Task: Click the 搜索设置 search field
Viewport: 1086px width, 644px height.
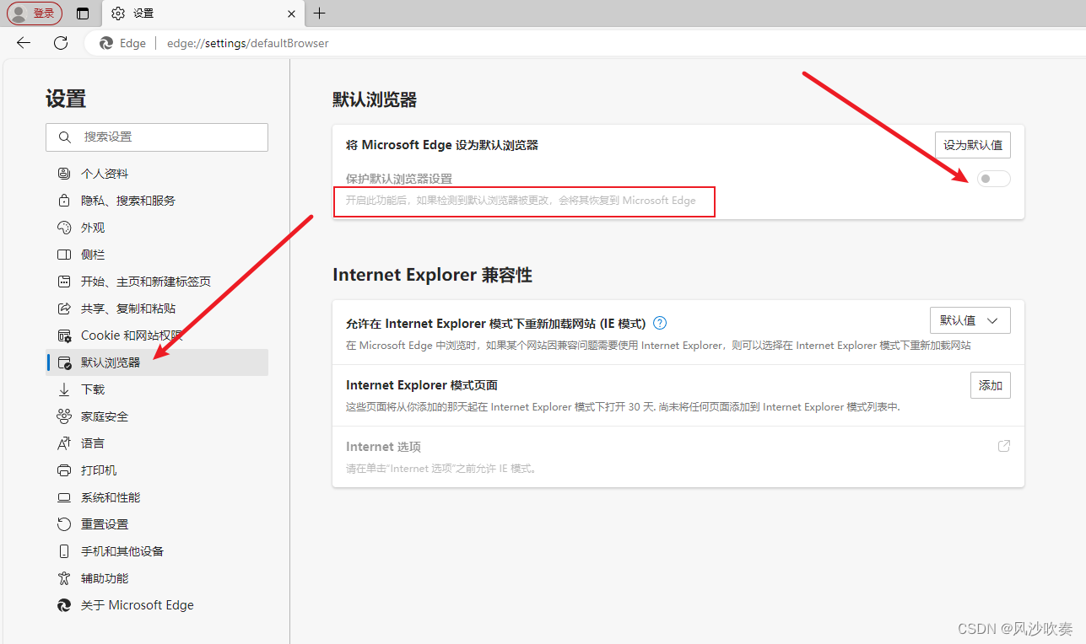Action: [x=157, y=137]
